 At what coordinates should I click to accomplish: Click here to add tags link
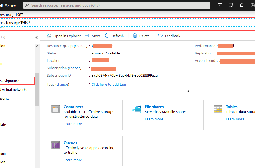(x=109, y=84)
